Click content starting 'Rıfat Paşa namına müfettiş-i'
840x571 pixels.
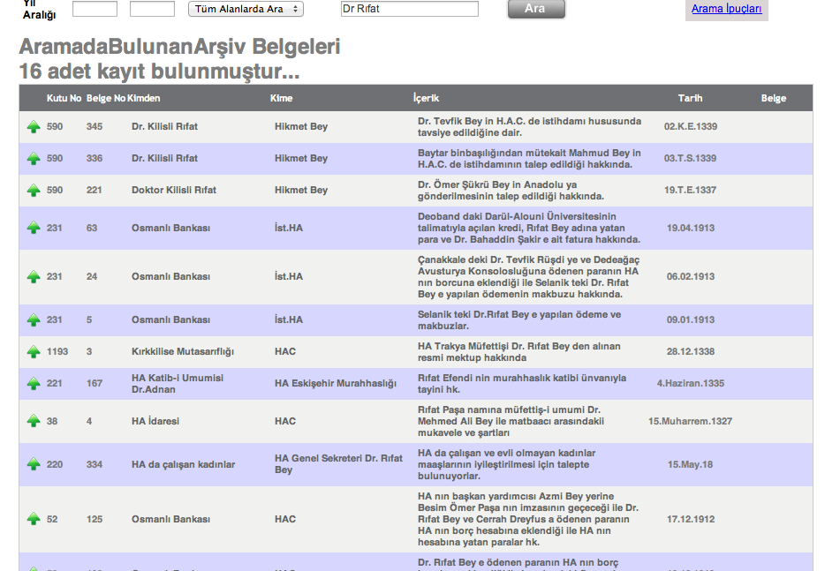(511, 421)
